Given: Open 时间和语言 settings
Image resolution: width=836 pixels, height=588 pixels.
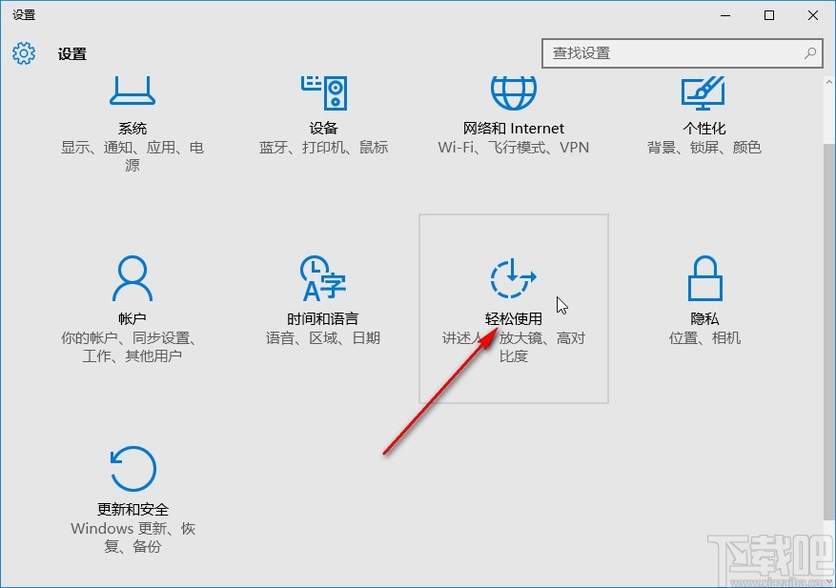Looking at the screenshot, I should (322, 295).
